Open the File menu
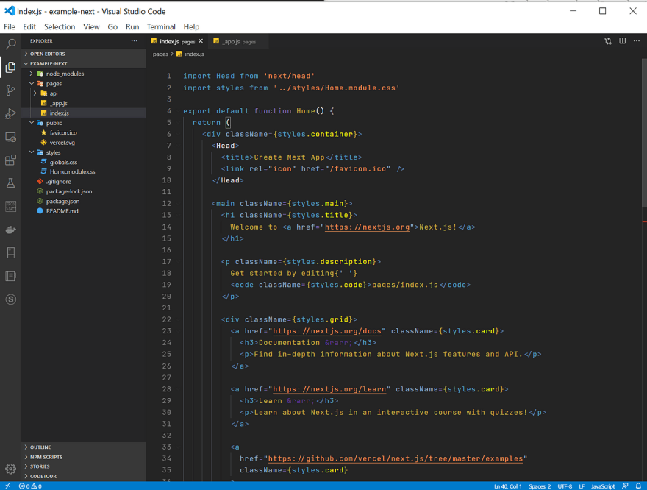The image size is (647, 490). (x=10, y=26)
